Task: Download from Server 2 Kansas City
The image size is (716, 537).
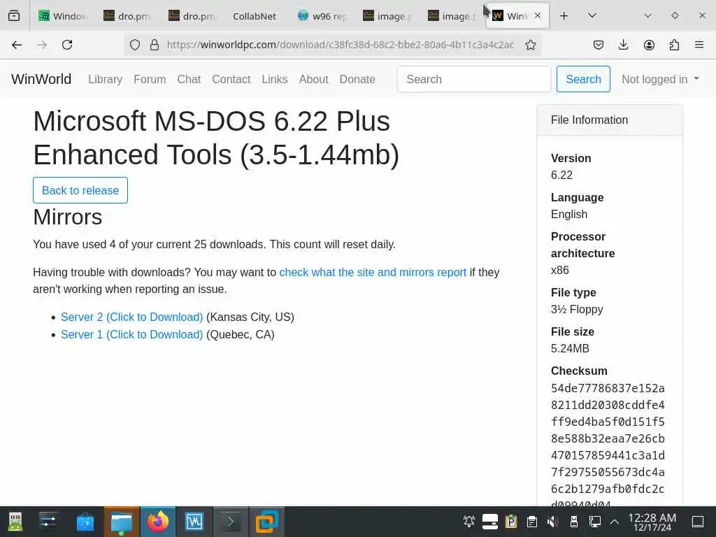Action: pos(132,317)
